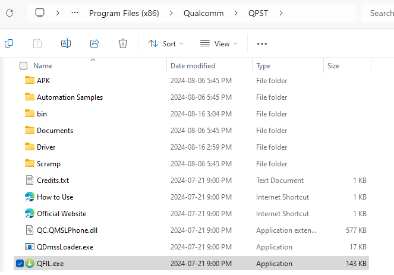
Task: Expand the chevron after the PC icon
Action: pos(58,13)
